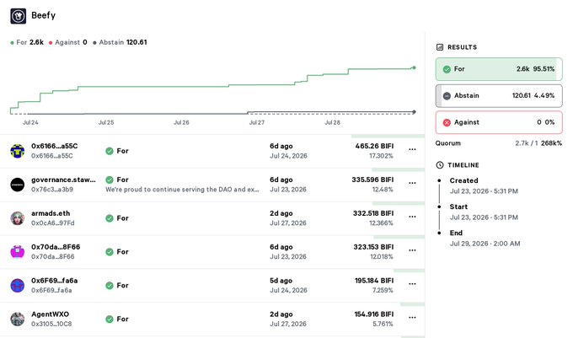Click For check icon in governance.staw... row
This screenshot has width=573, height=338.
tap(110, 180)
